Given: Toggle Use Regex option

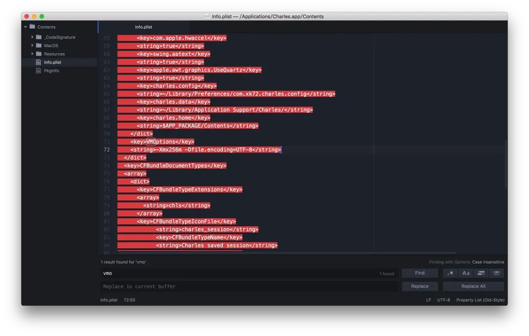Looking at the screenshot, I should 450,273.
